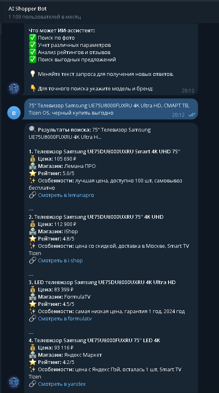219x393 pixels.
Task: Click the blue user avatar with letter B
Action: pos(14,113)
